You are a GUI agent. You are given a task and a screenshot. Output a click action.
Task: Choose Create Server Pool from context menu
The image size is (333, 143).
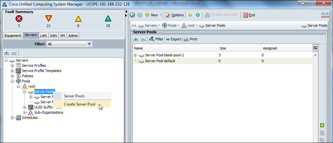[82, 104]
